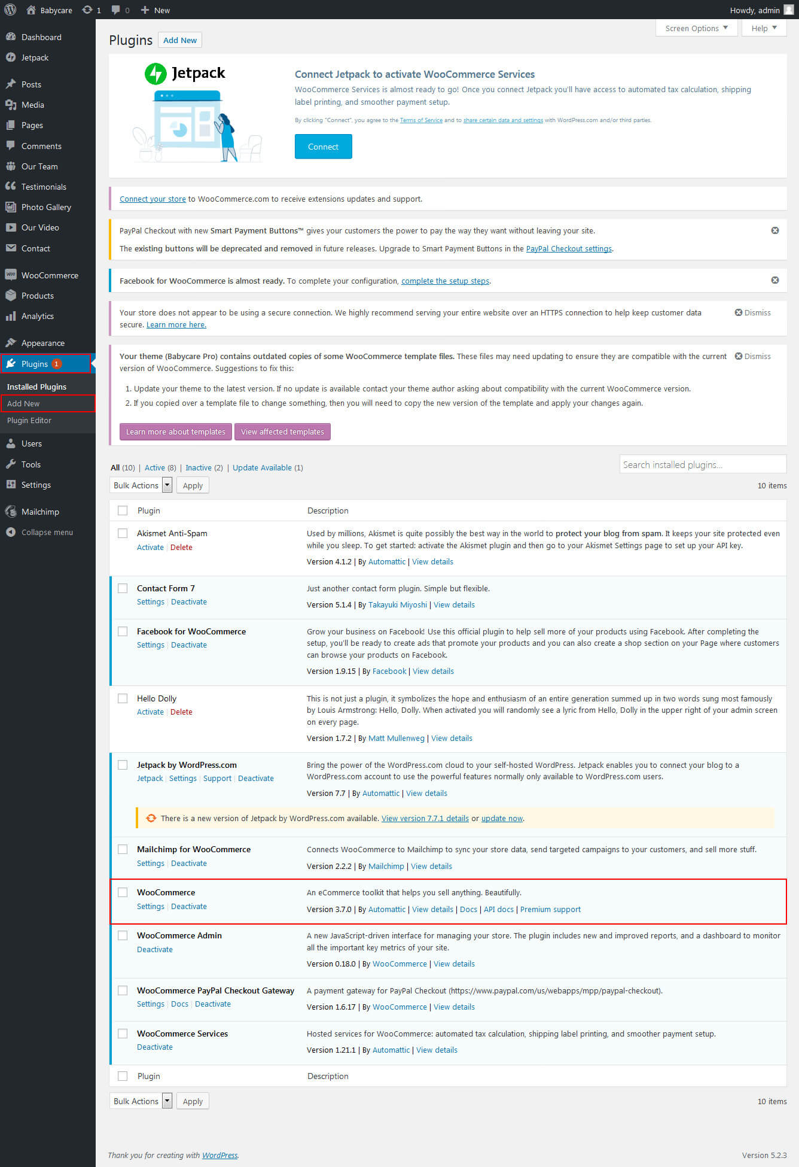Screen dimensions: 799x1167
Task: Click the Products box icon
Action: click(11, 295)
